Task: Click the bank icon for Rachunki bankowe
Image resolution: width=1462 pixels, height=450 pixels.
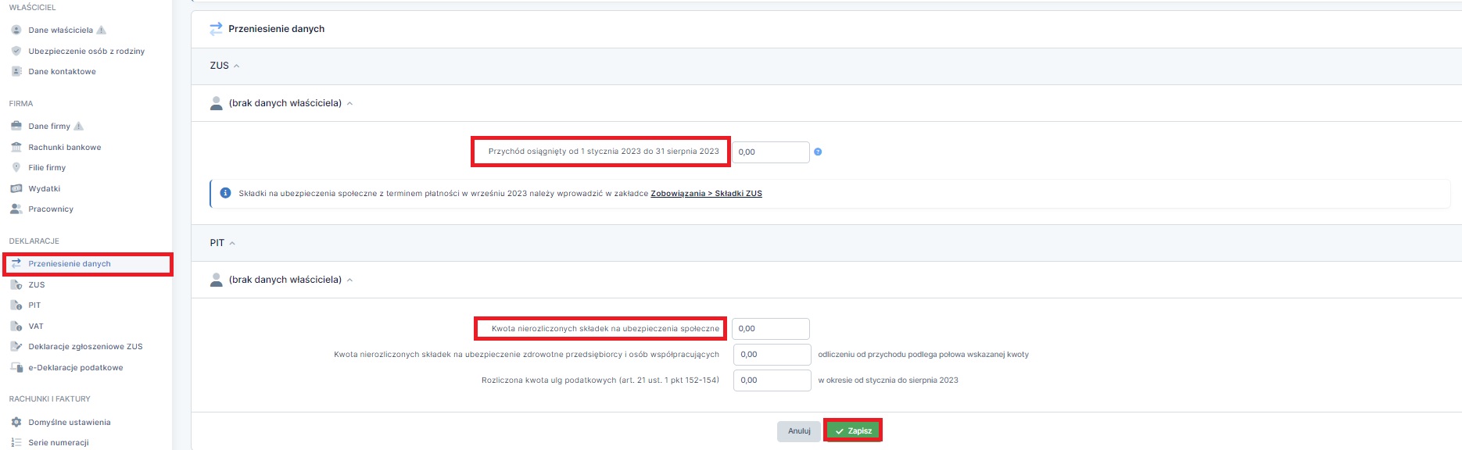Action: pyautogui.click(x=16, y=147)
